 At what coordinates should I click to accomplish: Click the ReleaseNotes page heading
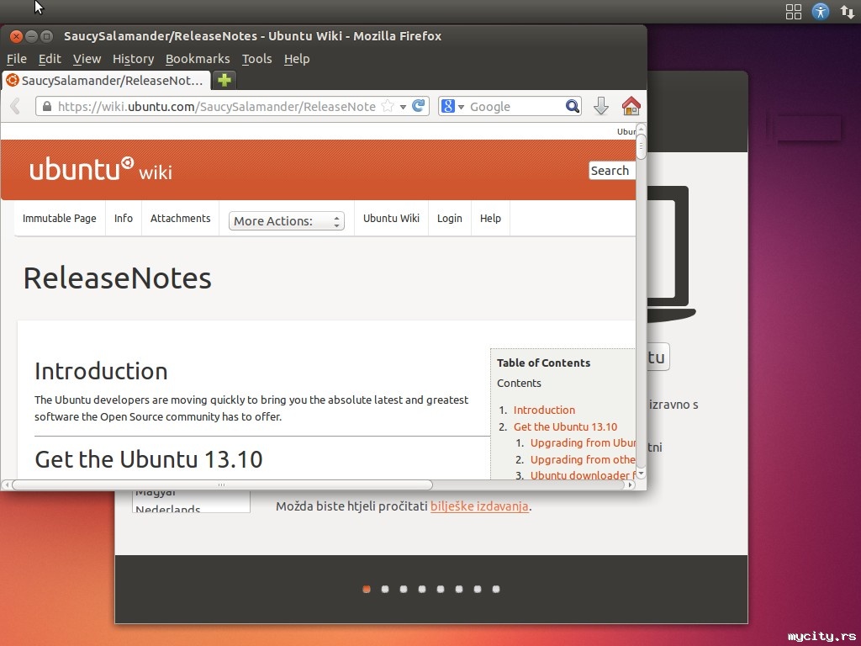point(118,278)
